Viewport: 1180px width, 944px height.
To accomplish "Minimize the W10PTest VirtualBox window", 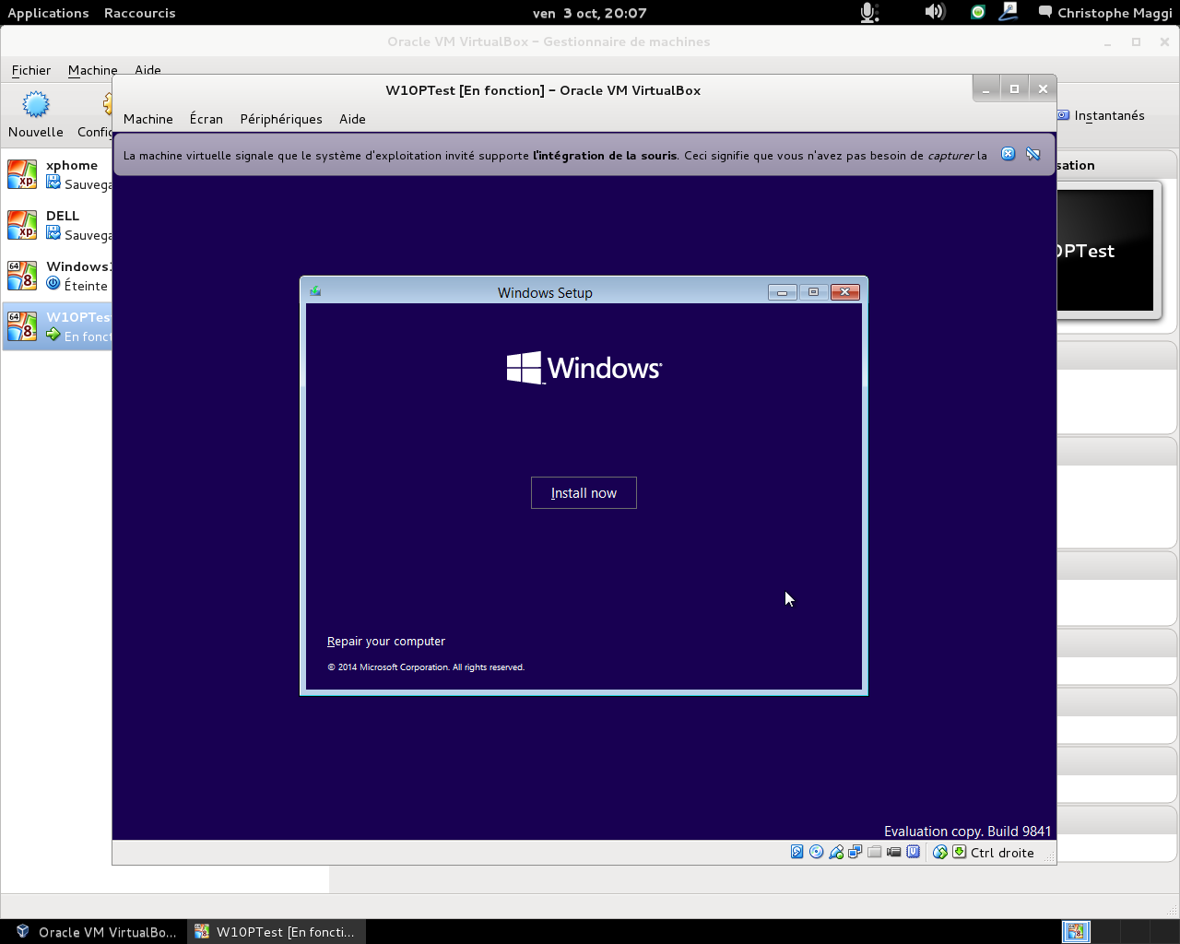I will [985, 88].
